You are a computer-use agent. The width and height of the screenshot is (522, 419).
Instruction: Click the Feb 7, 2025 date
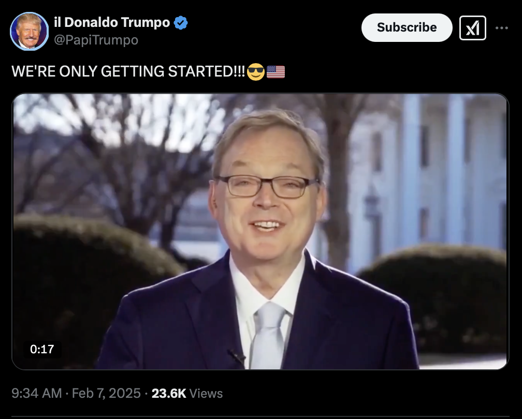coord(106,393)
